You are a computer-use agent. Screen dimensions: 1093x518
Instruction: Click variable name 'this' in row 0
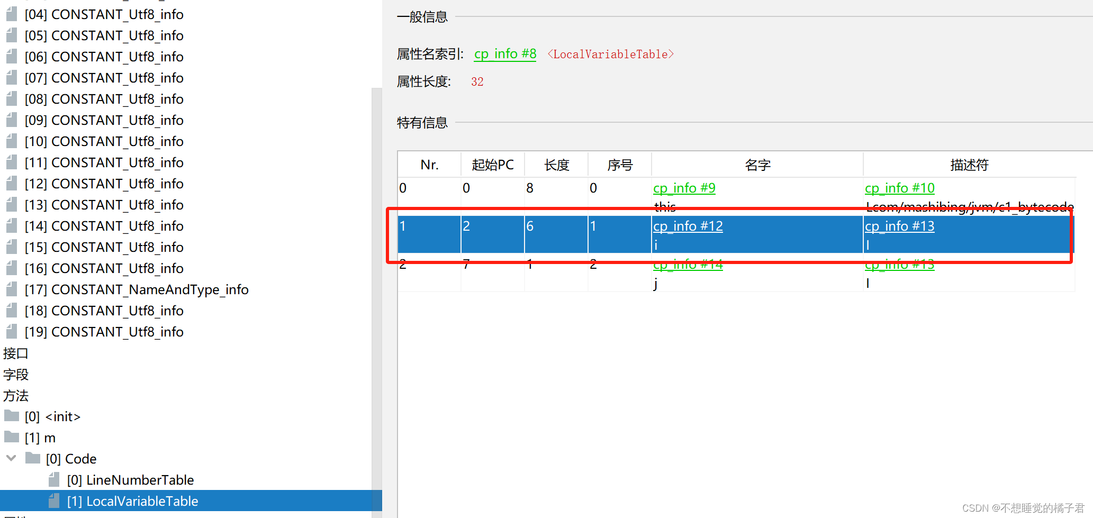tap(665, 206)
